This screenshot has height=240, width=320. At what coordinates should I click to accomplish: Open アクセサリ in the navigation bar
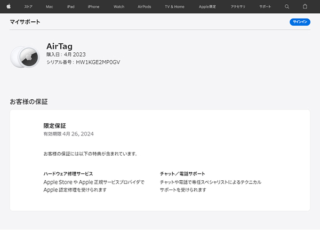238,7
